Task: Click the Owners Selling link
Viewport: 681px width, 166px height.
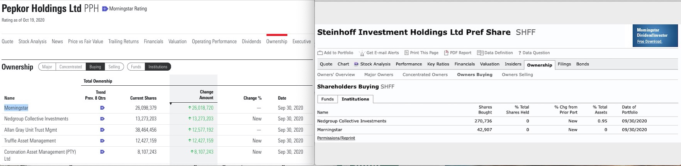Action: (x=517, y=75)
